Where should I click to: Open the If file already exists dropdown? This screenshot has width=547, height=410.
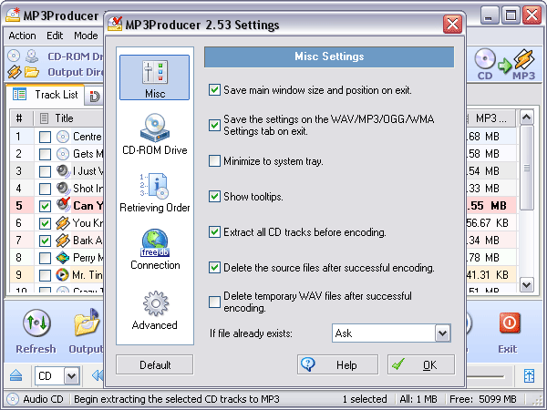(x=442, y=333)
